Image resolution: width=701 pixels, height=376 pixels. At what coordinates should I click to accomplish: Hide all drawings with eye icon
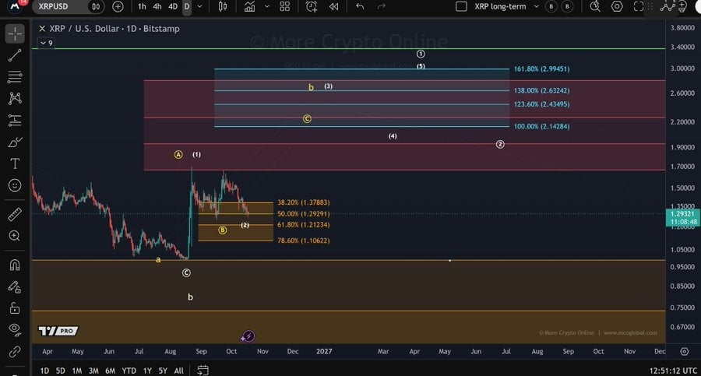click(15, 329)
